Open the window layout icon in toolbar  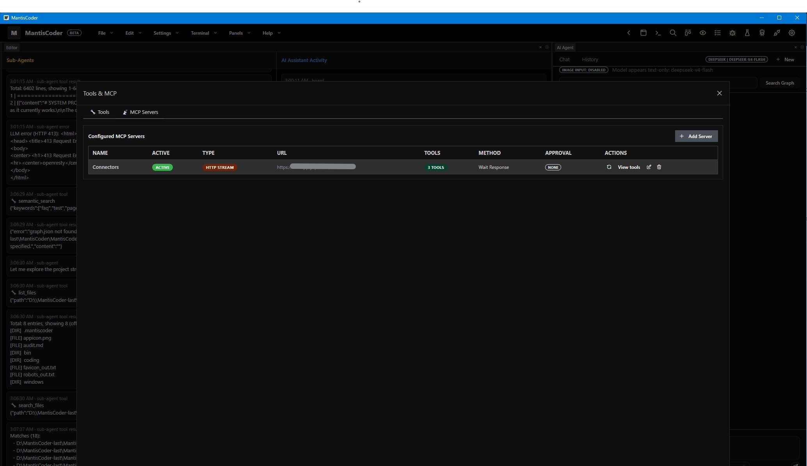coord(643,33)
